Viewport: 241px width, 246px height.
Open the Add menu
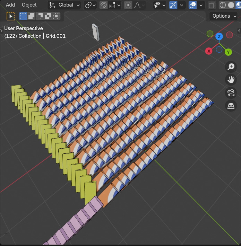click(x=10, y=5)
